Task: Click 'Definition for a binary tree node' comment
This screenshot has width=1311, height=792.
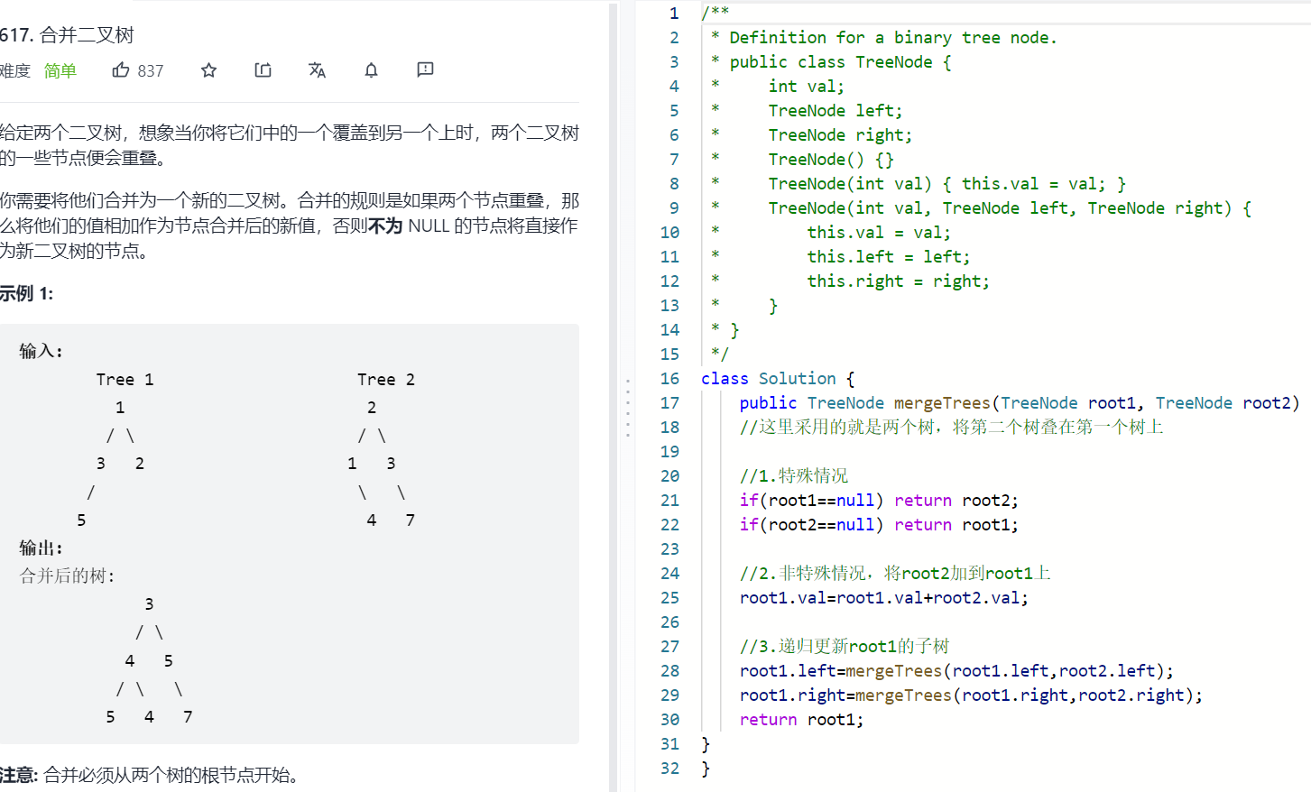Action: pyautogui.click(x=883, y=38)
